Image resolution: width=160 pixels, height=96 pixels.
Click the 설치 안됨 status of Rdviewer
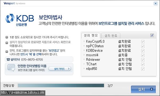pyautogui.click(x=125, y=59)
